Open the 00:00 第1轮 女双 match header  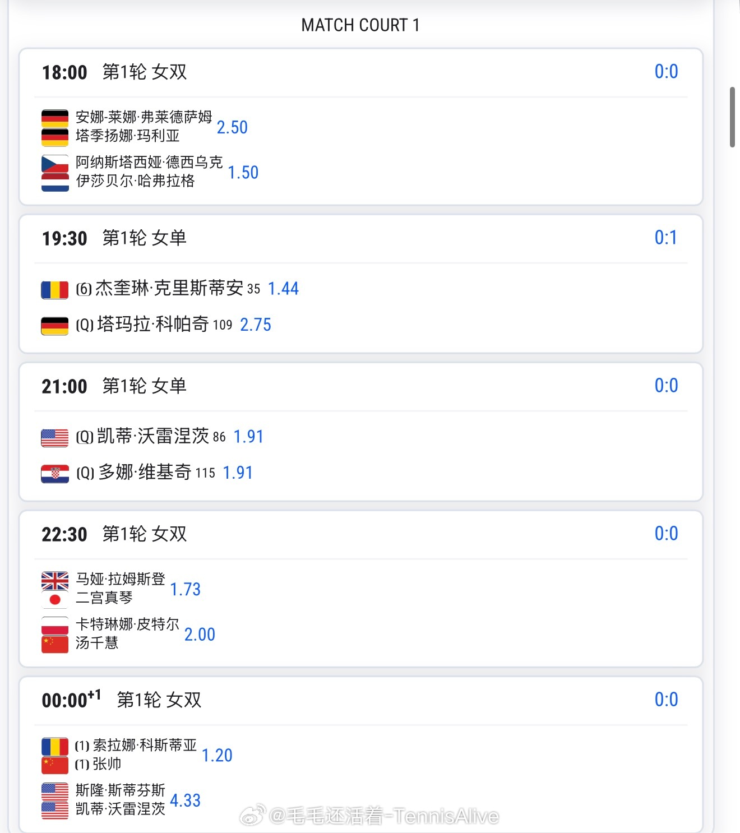pyautogui.click(x=122, y=700)
